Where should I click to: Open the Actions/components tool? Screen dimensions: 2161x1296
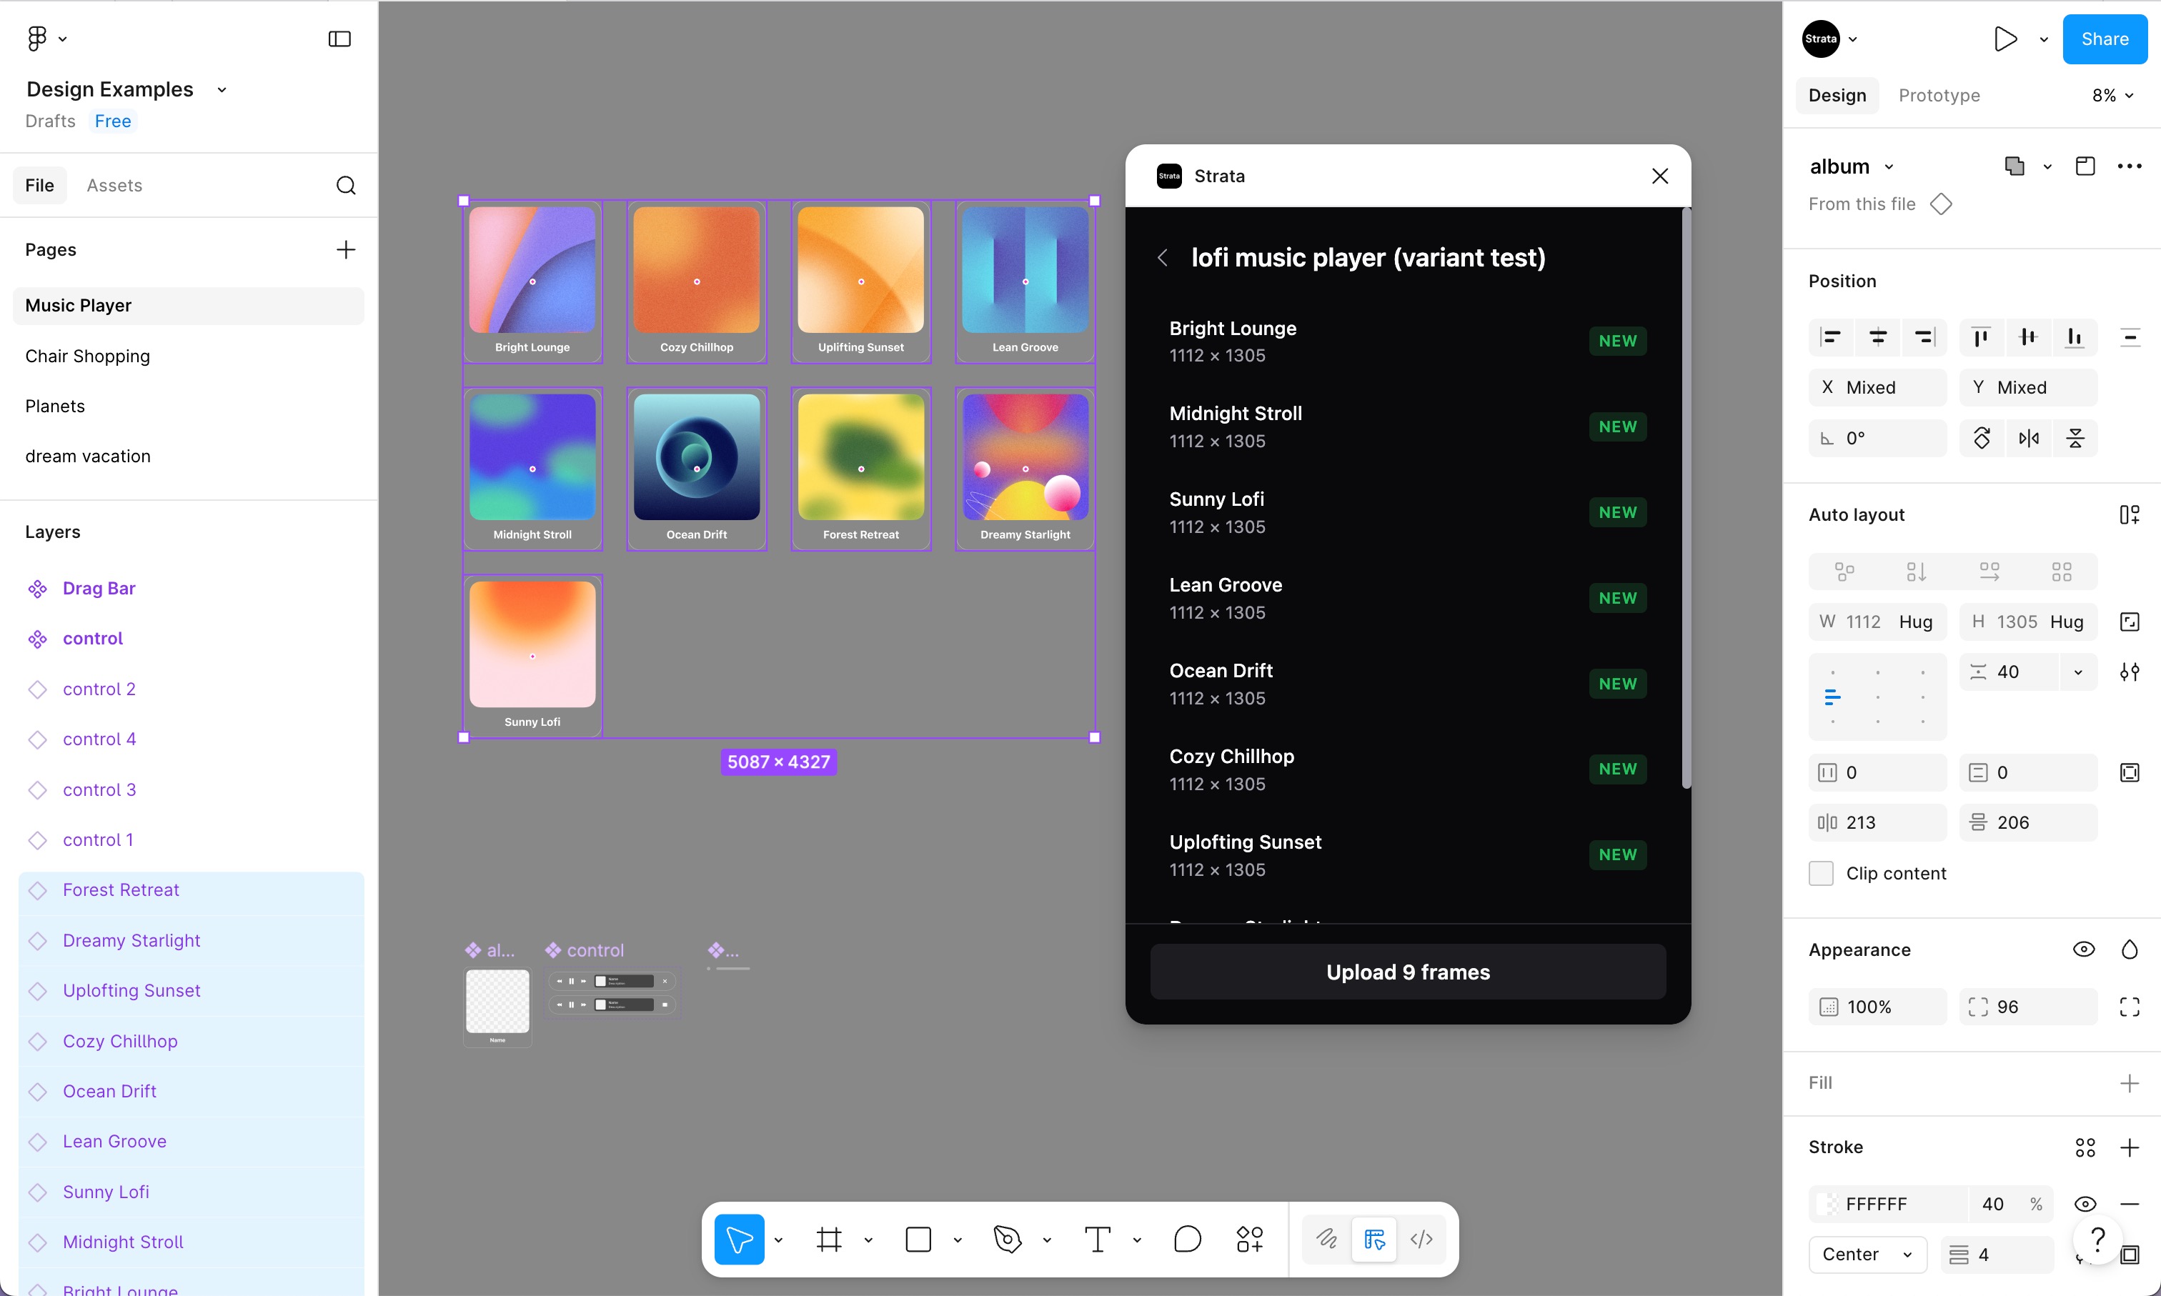(1249, 1240)
